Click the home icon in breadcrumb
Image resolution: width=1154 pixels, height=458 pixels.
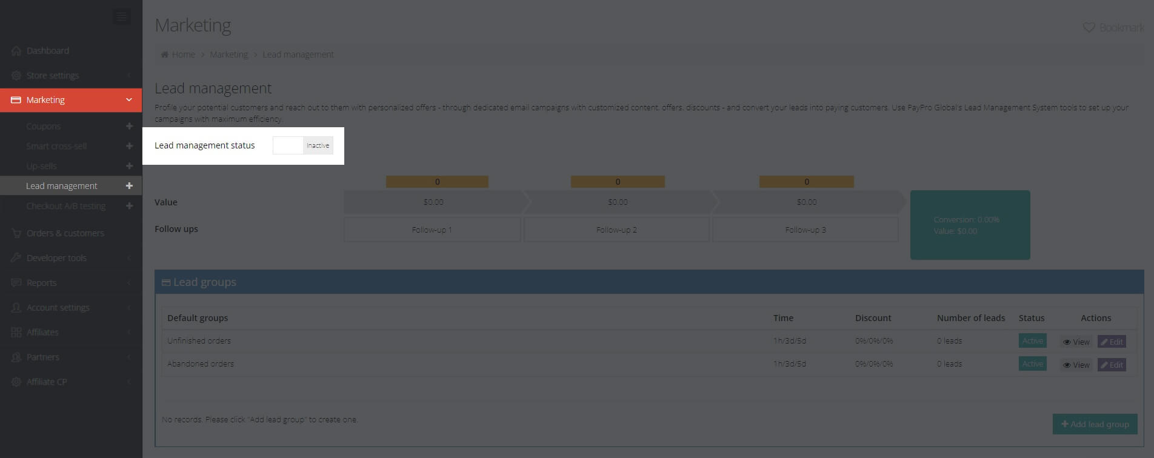tap(164, 55)
